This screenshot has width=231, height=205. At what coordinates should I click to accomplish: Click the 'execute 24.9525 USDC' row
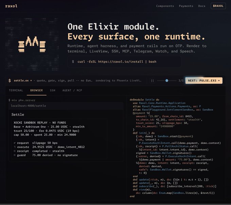click(49, 147)
